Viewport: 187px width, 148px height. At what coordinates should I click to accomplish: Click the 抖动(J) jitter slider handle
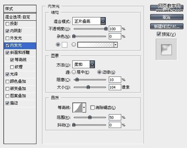pos(74,124)
